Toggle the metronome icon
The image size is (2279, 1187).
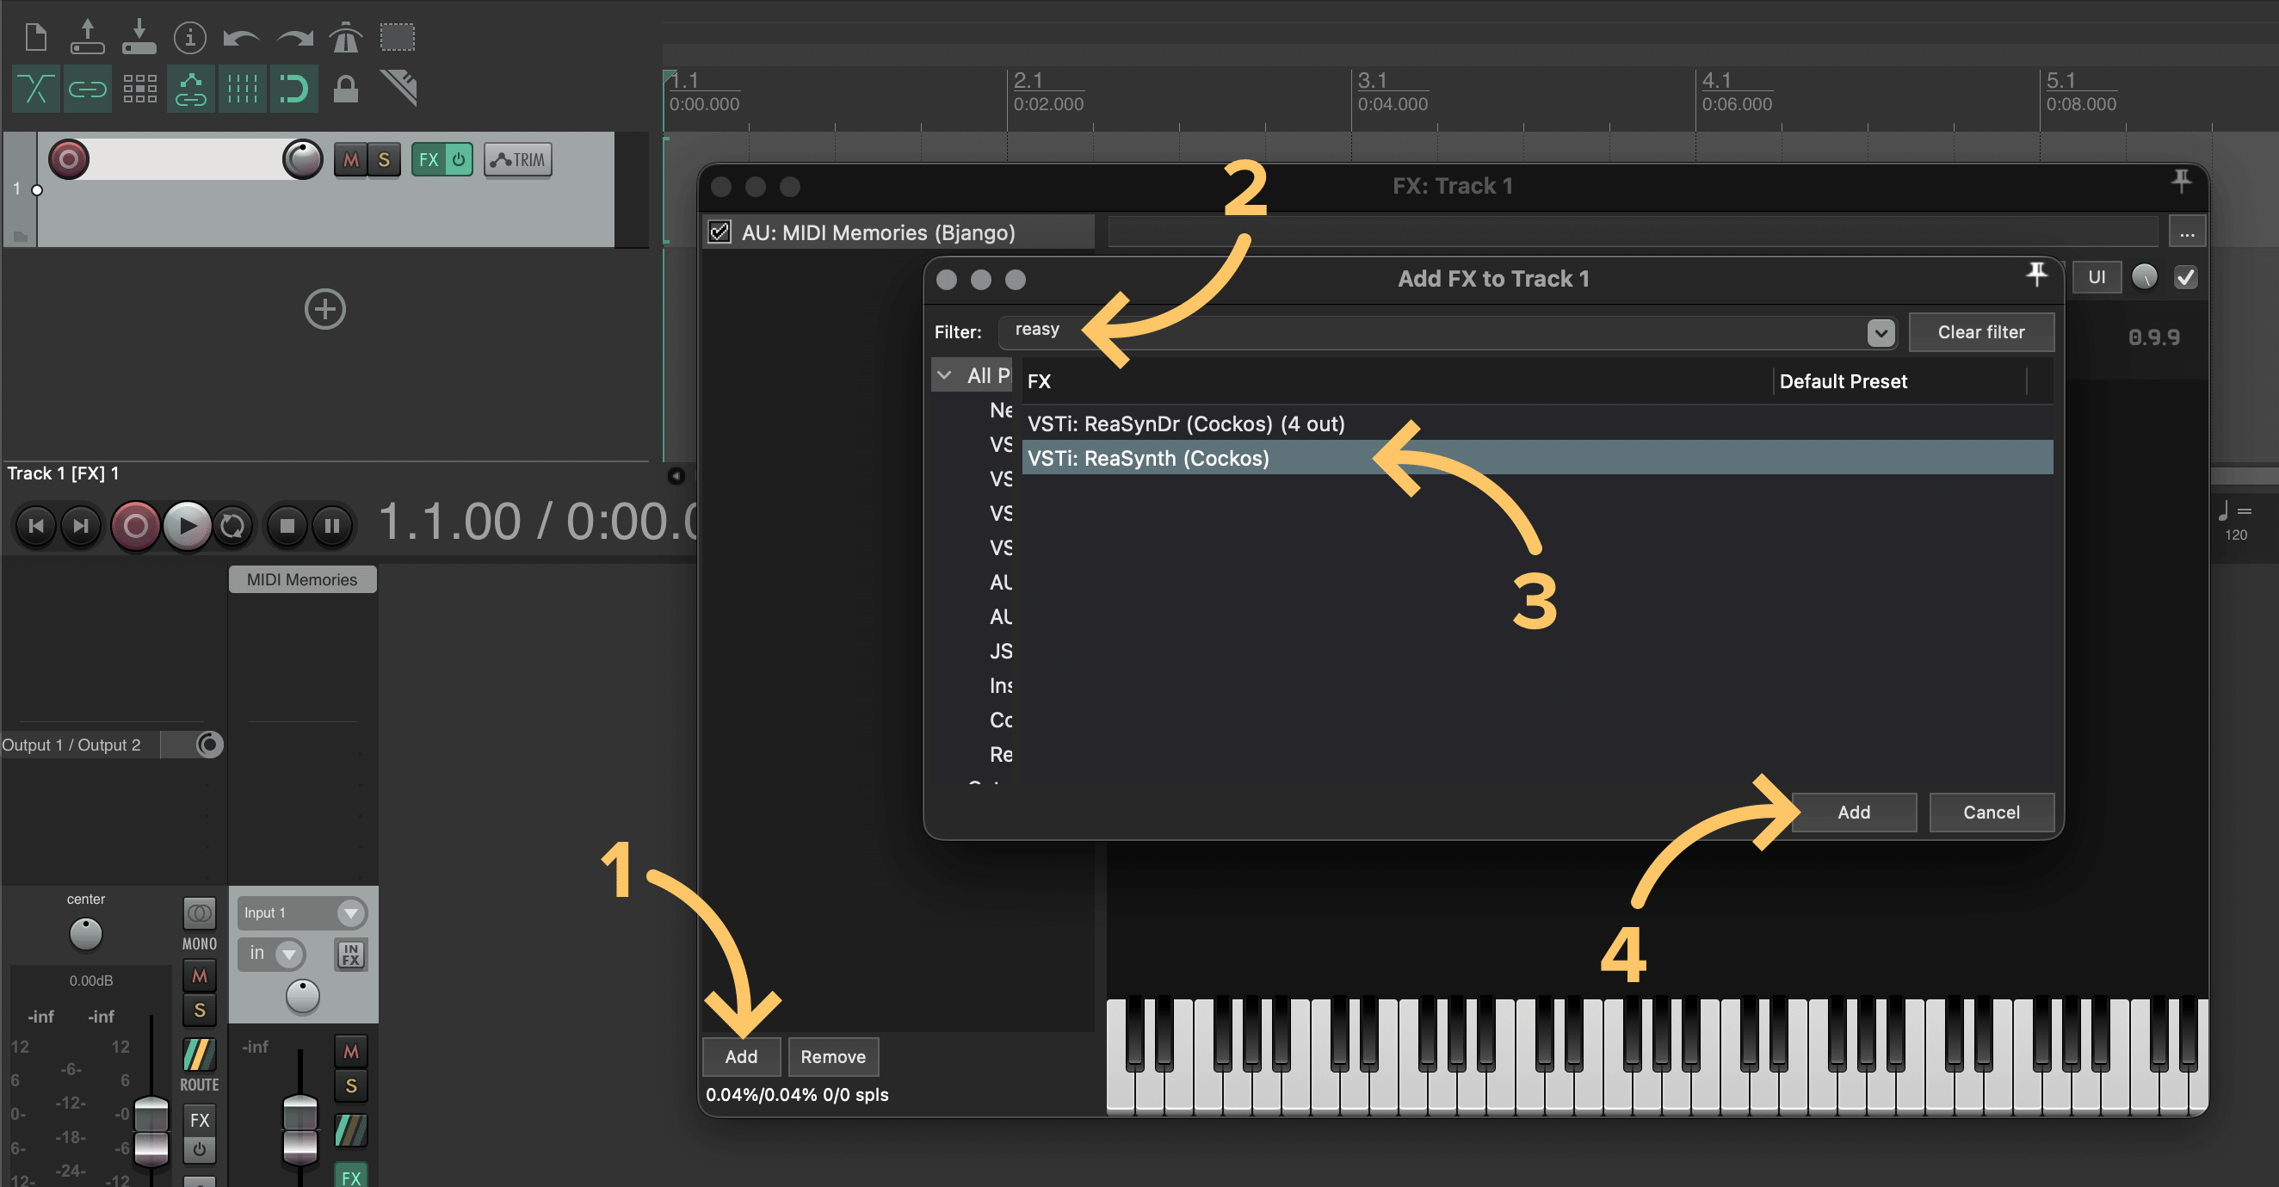pyautogui.click(x=346, y=37)
